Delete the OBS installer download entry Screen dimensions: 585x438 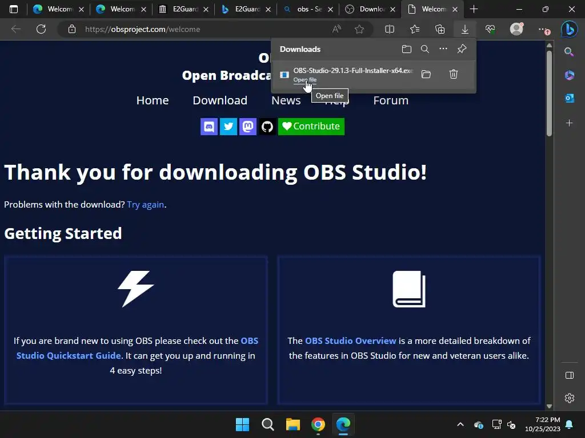pyautogui.click(x=454, y=74)
